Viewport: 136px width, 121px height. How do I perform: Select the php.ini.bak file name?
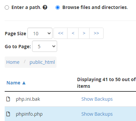coord(28,99)
